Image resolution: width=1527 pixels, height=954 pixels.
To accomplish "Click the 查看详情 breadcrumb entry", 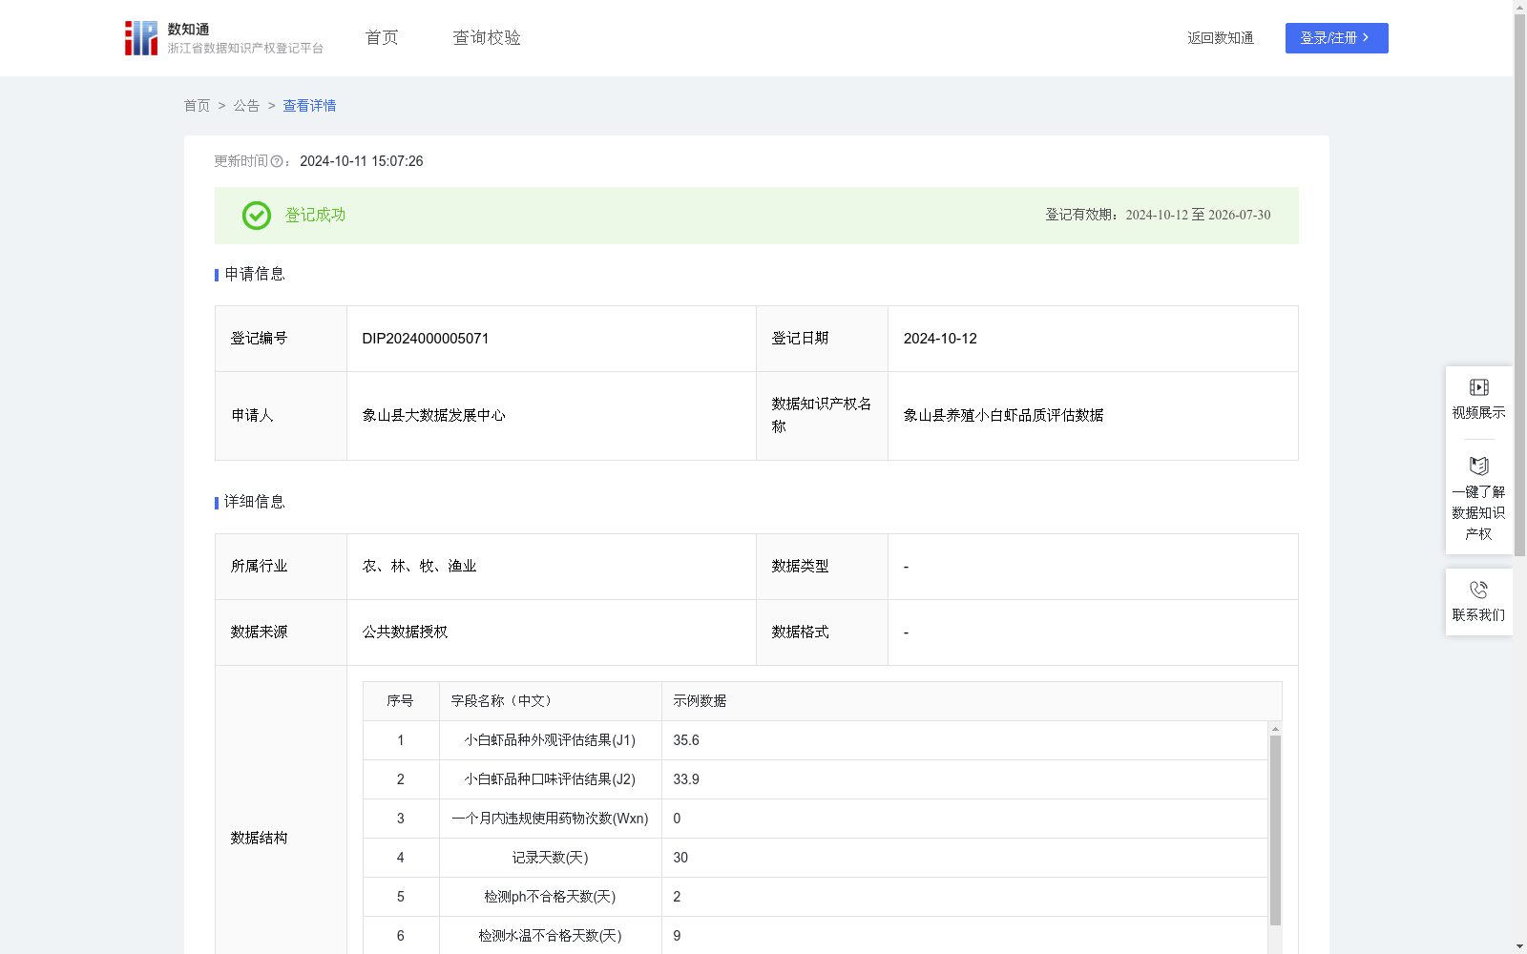I will point(308,105).
